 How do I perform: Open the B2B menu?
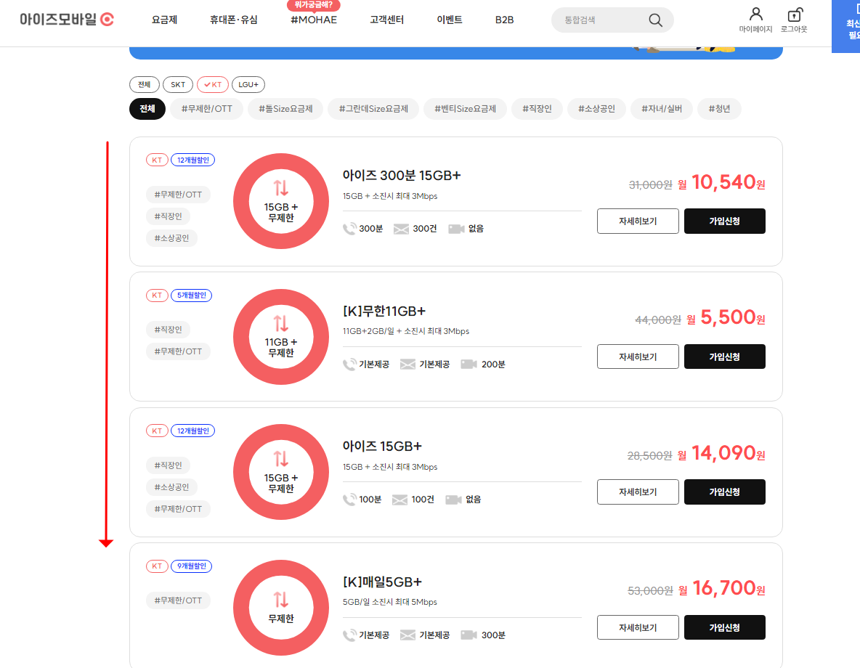tap(505, 20)
